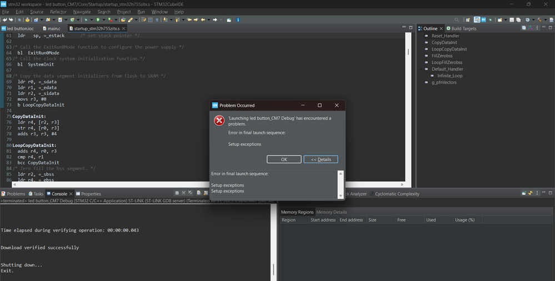This screenshot has height=281, width=555.
Task: Select Infinite_Loop in Outline
Action: coord(449,76)
